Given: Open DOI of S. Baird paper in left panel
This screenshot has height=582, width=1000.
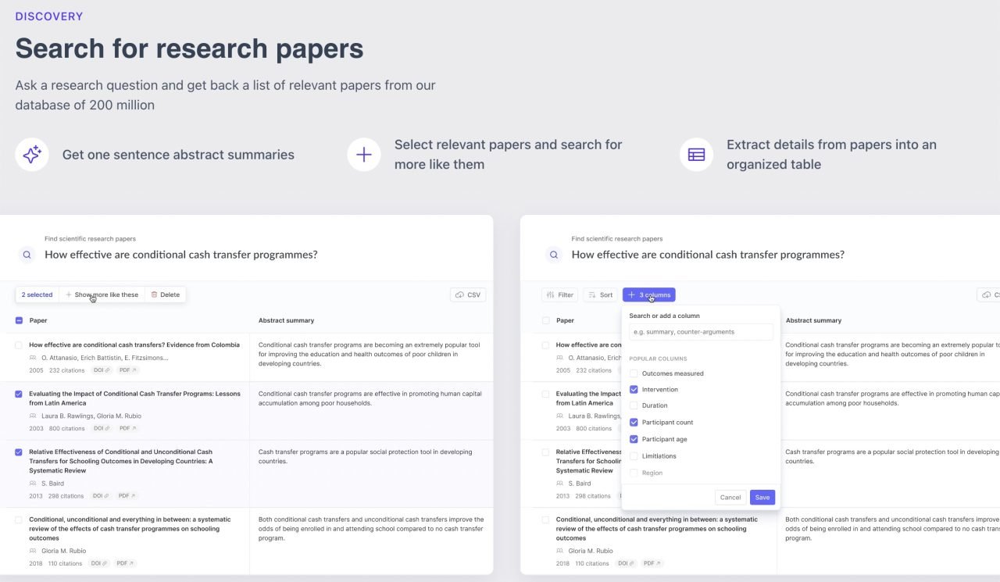Looking at the screenshot, I should (101, 495).
